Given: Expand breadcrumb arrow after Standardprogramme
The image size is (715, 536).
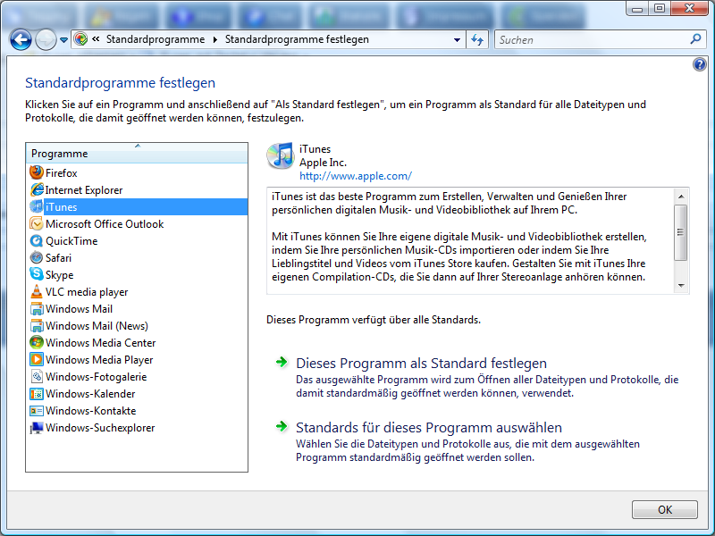Looking at the screenshot, I should pyautogui.click(x=214, y=39).
